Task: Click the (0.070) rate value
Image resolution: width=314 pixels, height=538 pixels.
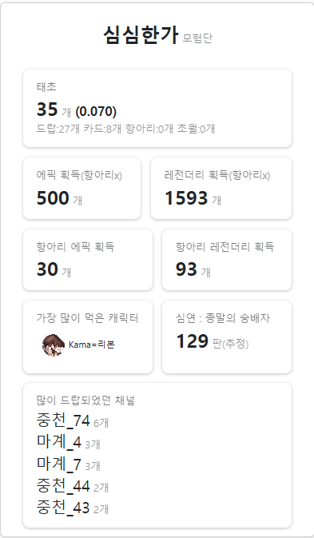Action: (96, 111)
